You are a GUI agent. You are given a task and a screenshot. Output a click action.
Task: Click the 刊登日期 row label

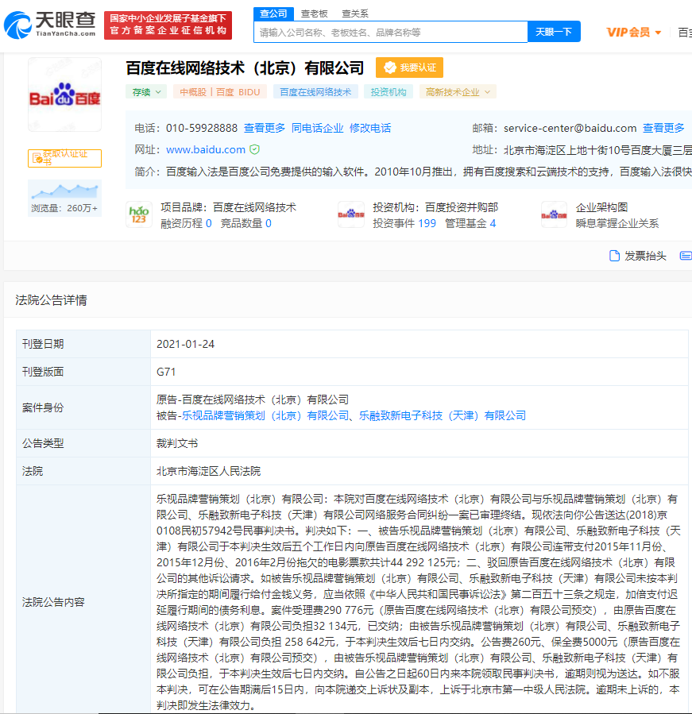(x=43, y=344)
